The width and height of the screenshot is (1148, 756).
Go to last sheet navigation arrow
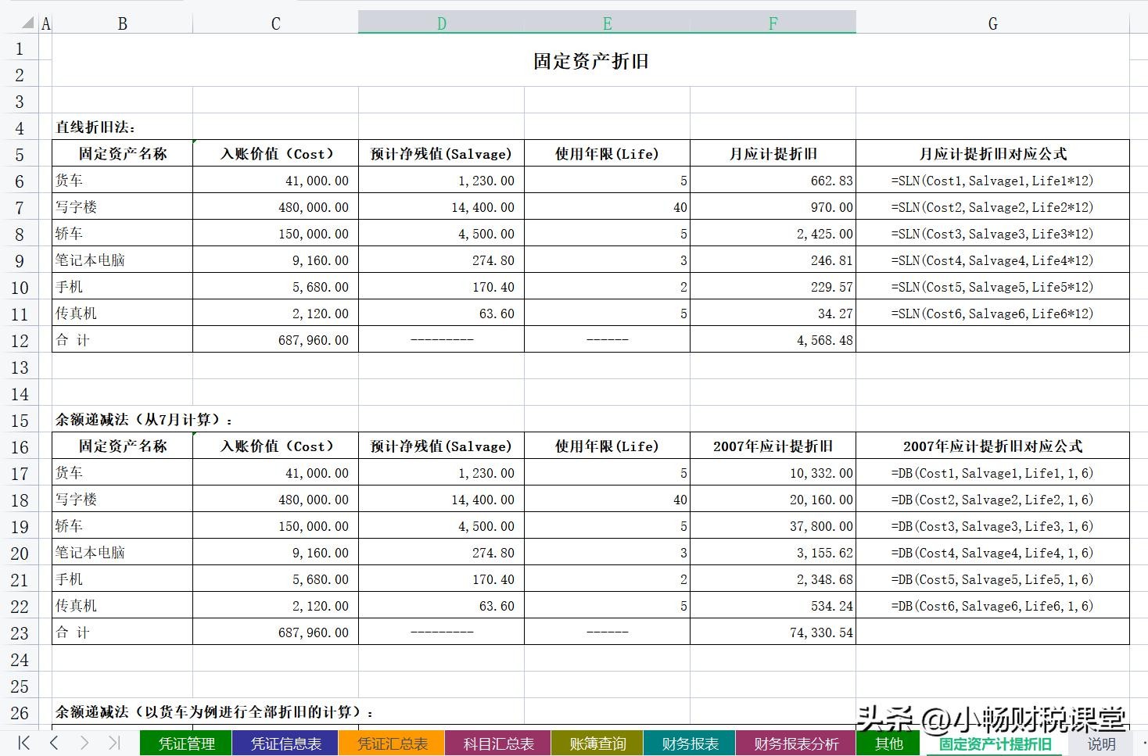114,743
